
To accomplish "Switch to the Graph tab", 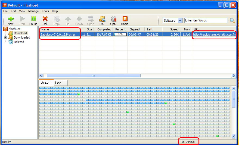I will coord(46,83).
